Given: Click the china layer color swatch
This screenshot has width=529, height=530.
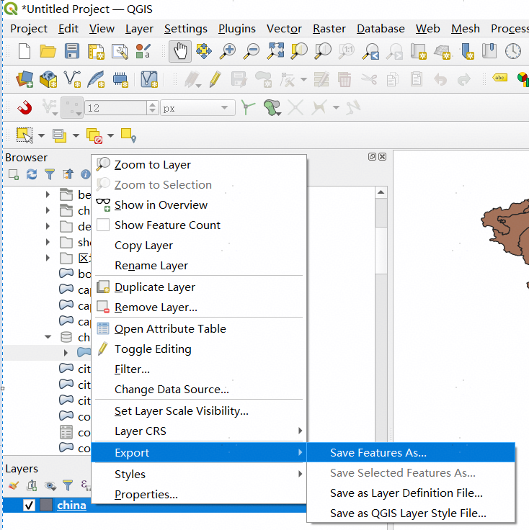Looking at the screenshot, I should pos(46,506).
